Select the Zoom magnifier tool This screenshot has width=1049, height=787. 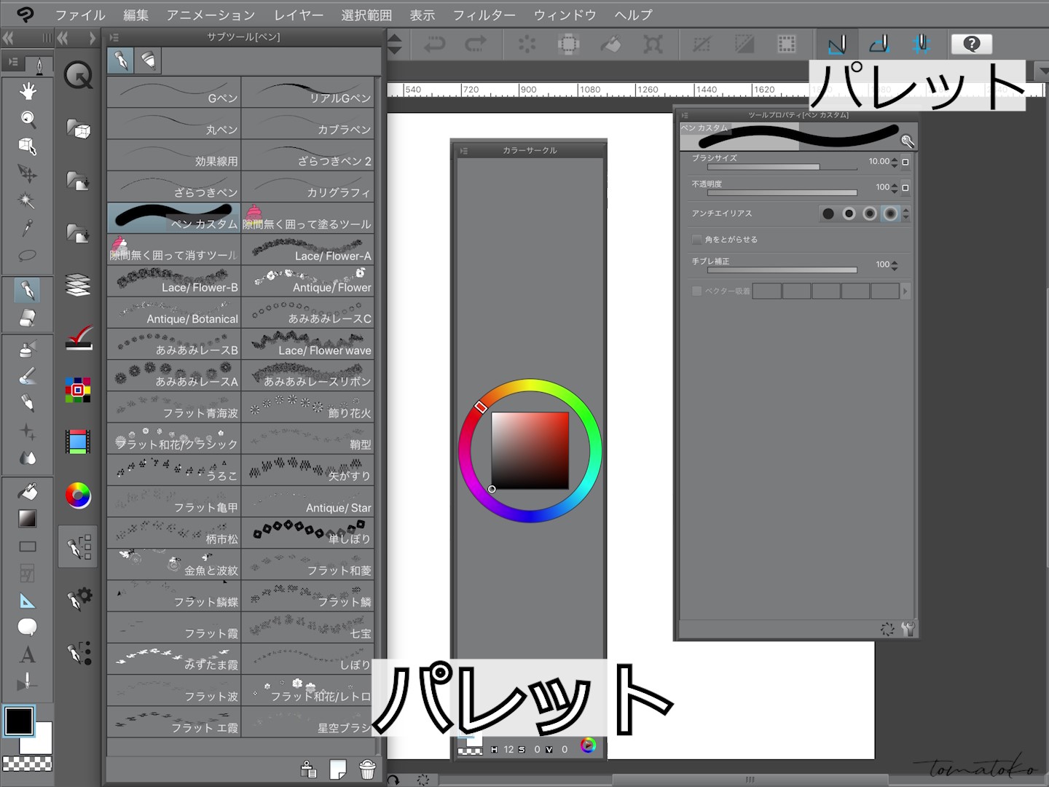click(28, 119)
